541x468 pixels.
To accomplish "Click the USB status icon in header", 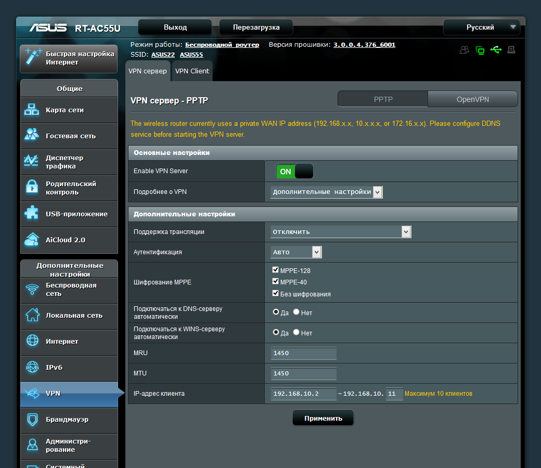I will 496,50.
